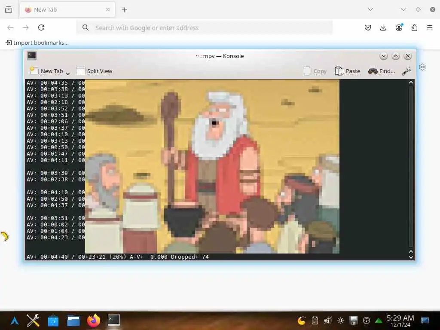440x330 pixels.
Task: Reload the current Firefox page
Action: coord(41,27)
